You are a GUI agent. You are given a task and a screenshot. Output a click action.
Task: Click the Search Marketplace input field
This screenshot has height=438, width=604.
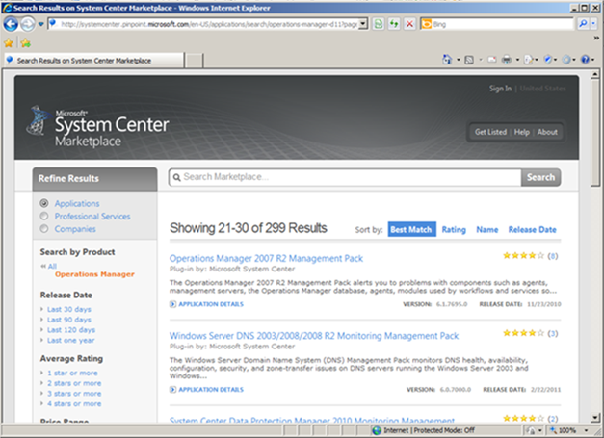pyautogui.click(x=345, y=177)
